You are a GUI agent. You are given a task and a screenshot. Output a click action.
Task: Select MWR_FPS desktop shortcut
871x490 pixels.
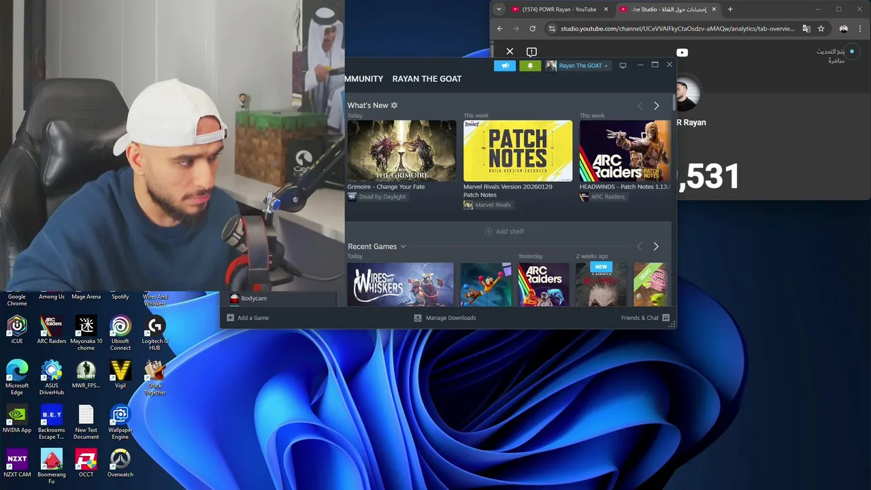click(86, 374)
